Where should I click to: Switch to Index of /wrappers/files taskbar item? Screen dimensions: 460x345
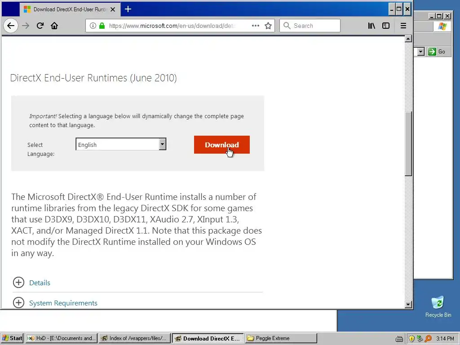[134, 338]
